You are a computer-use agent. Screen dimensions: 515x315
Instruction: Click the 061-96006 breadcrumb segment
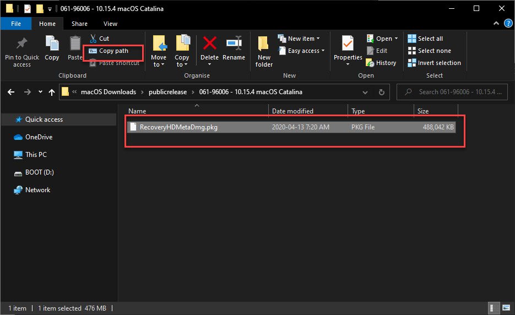coord(251,92)
